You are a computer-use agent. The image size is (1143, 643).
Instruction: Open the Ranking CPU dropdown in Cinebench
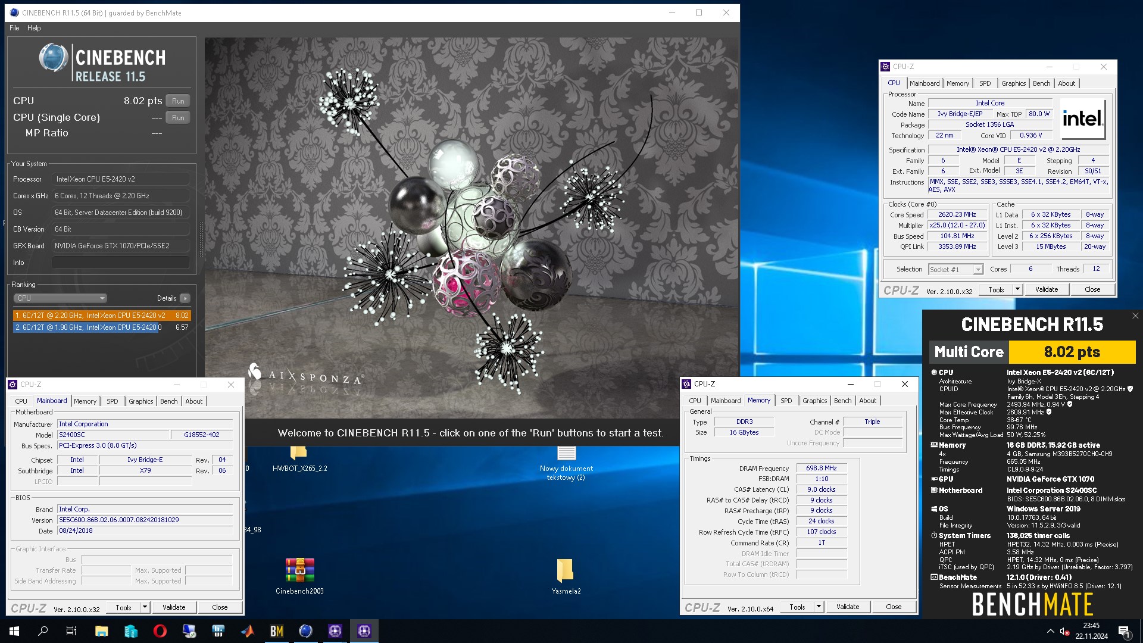(60, 298)
